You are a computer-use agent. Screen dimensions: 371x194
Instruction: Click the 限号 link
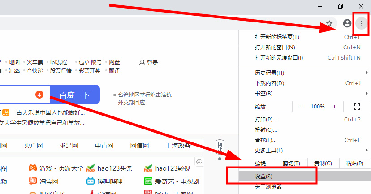click(x=96, y=62)
